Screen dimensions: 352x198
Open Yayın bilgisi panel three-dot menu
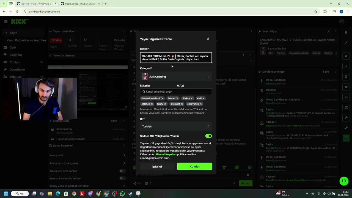(335, 32)
